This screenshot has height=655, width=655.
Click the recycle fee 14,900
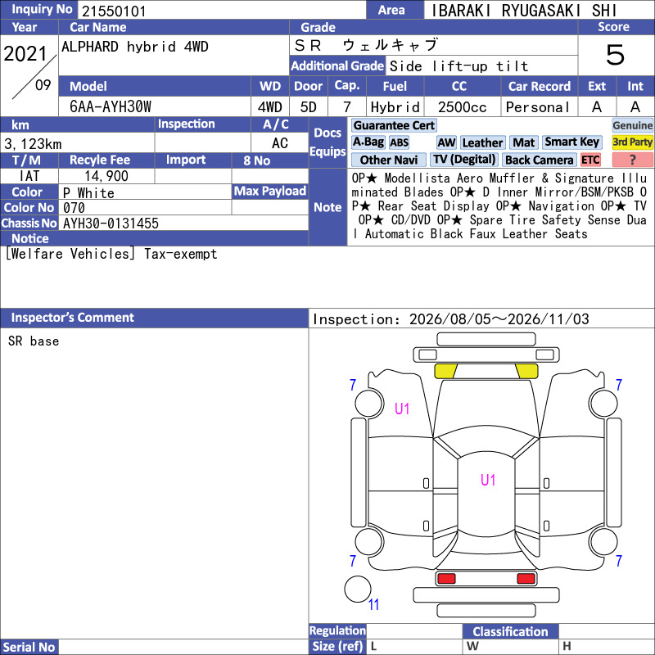[106, 176]
